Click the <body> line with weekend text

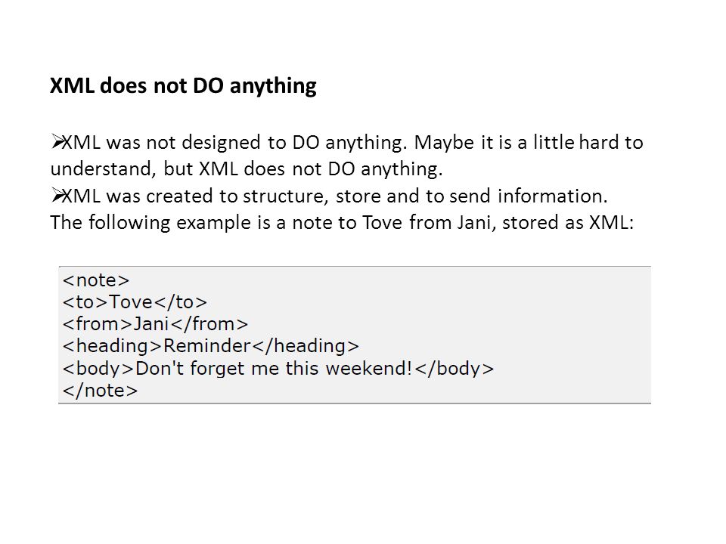[278, 369]
